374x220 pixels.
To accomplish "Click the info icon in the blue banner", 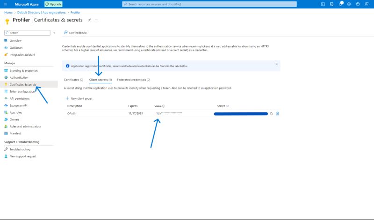I will click(x=67, y=66).
